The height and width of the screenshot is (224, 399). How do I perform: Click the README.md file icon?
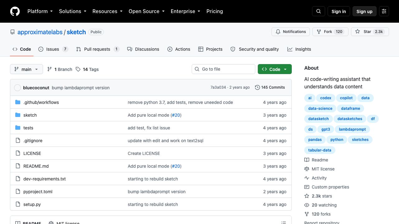pyautogui.click(x=18, y=166)
